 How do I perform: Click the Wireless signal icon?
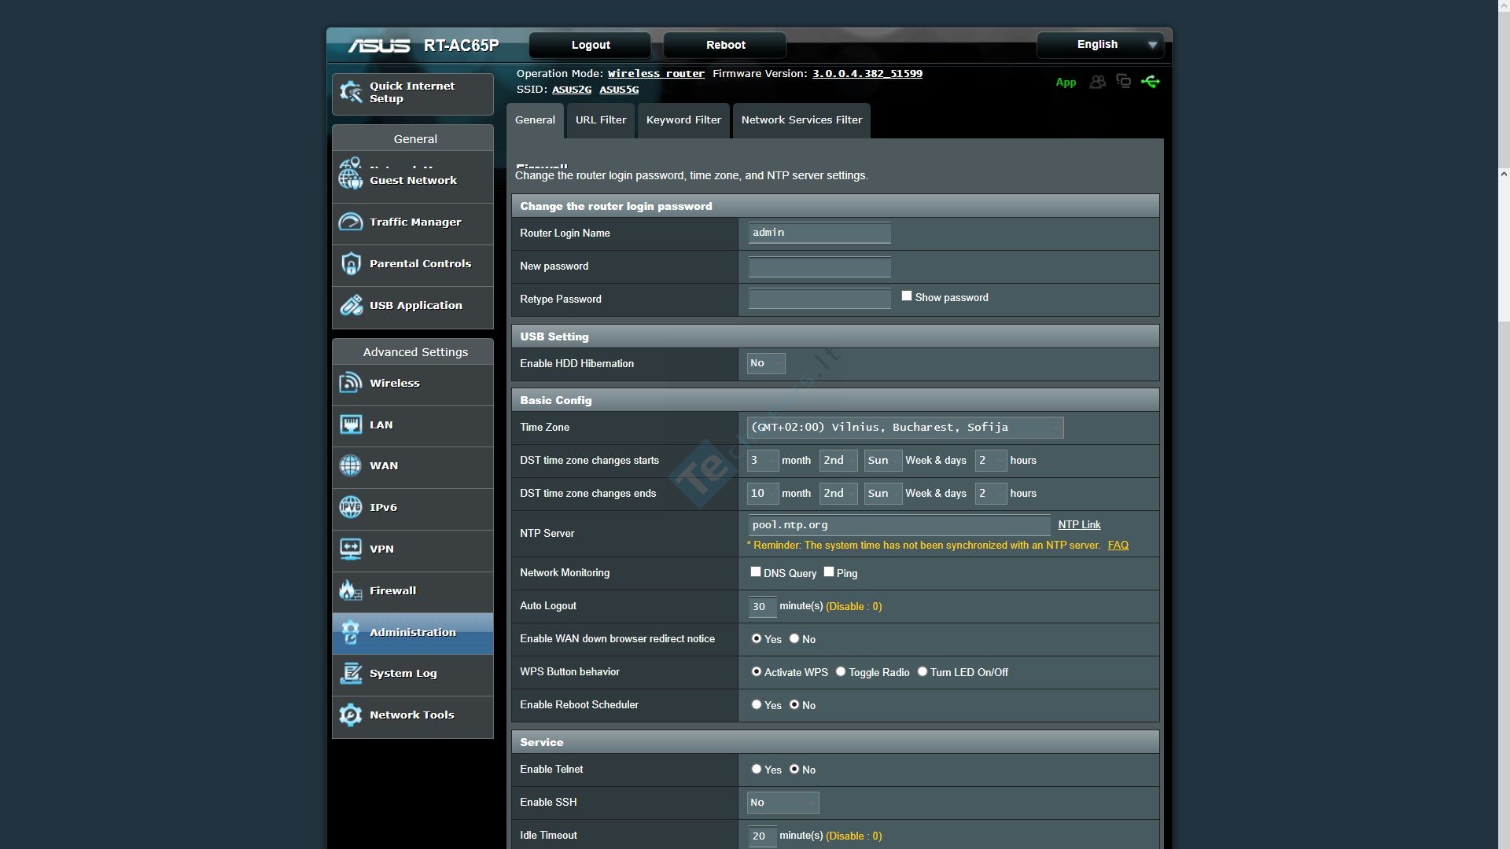click(x=351, y=383)
